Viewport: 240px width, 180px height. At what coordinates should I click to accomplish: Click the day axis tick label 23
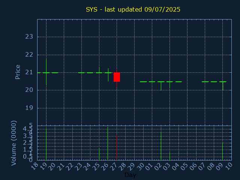(79, 166)
